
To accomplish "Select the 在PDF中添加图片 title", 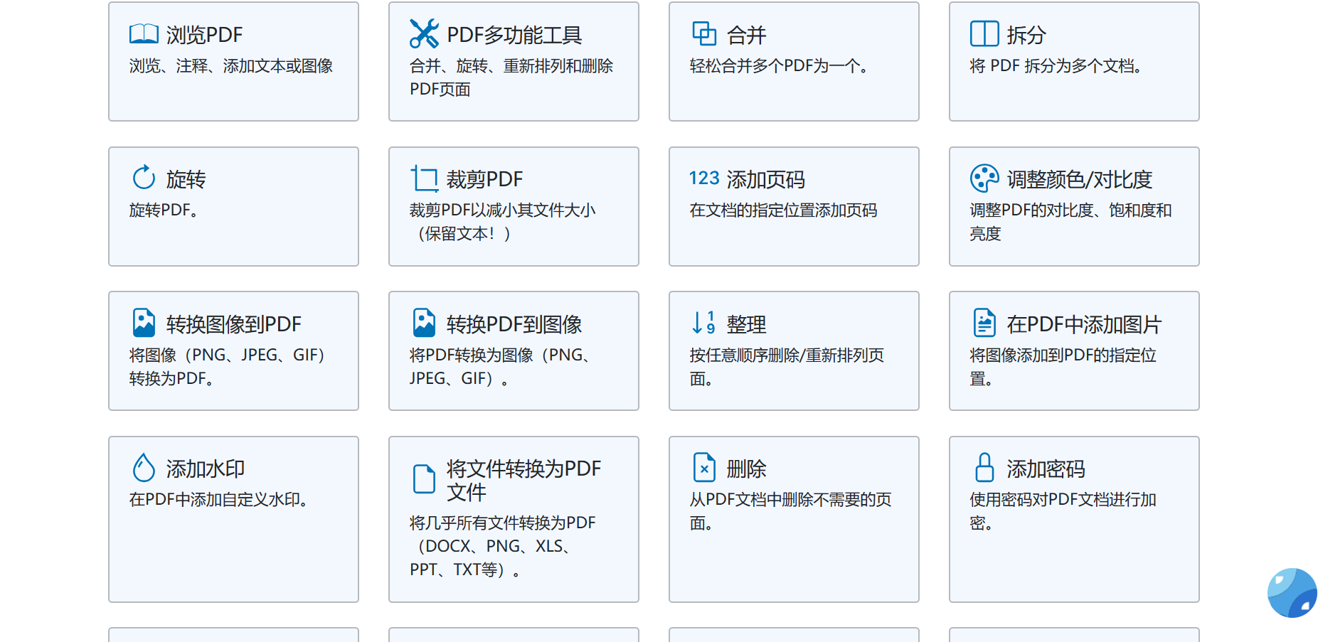I will 1084,324.
